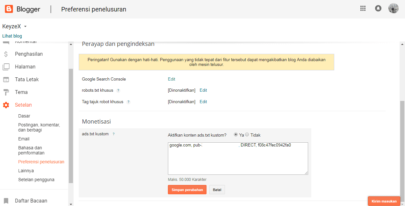The image size is (405, 206).
Task: Open the Google apps grid
Action: [363, 9]
